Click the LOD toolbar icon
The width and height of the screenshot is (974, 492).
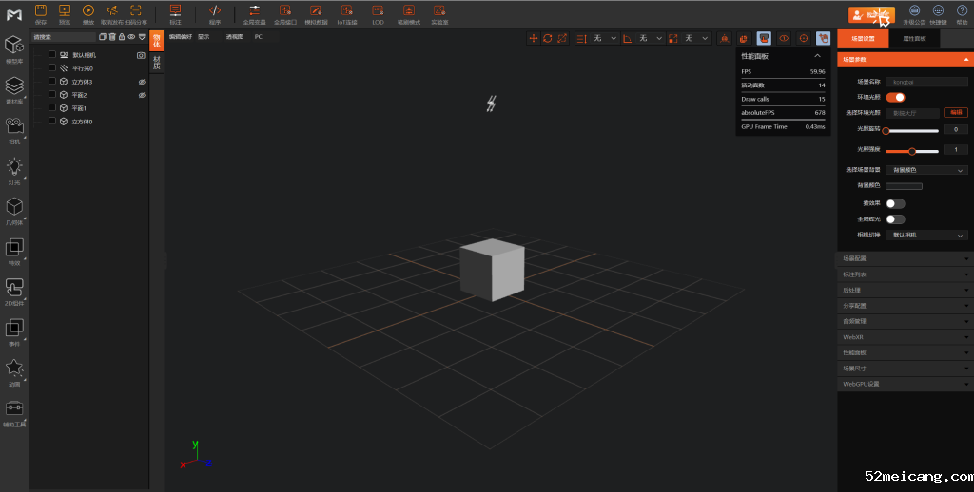tap(378, 10)
